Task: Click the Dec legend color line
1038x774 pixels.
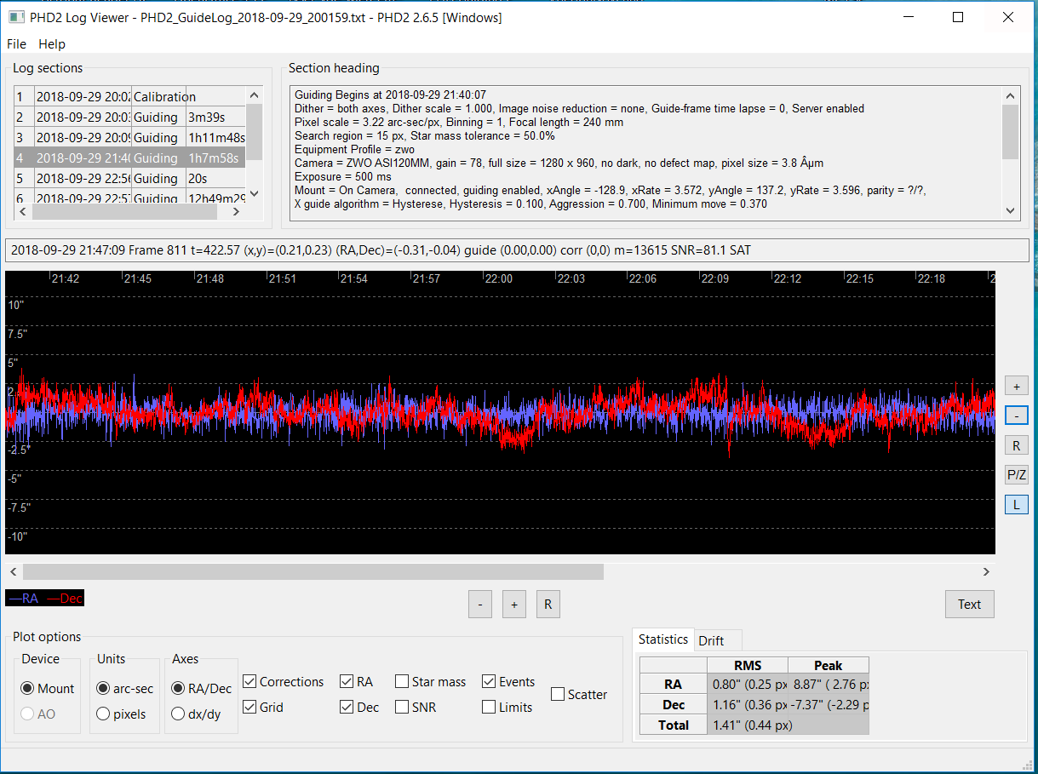Action: [x=54, y=599]
